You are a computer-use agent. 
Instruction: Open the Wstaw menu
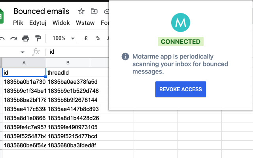[84, 23]
